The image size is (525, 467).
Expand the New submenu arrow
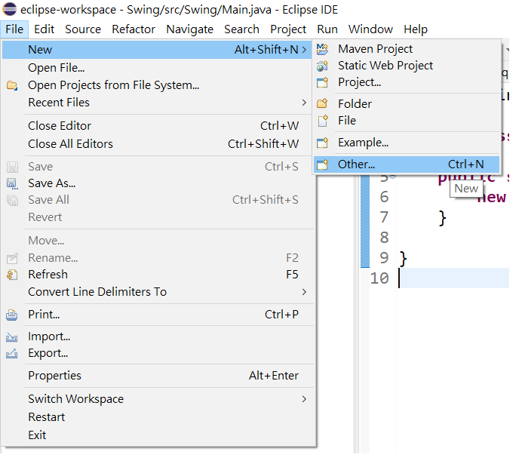[304, 50]
